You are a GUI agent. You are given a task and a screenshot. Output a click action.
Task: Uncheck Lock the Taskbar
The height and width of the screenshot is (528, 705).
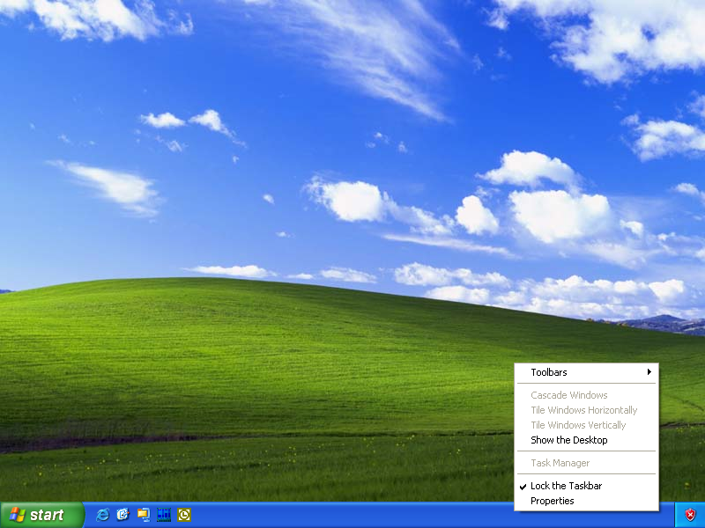pyautogui.click(x=586, y=486)
